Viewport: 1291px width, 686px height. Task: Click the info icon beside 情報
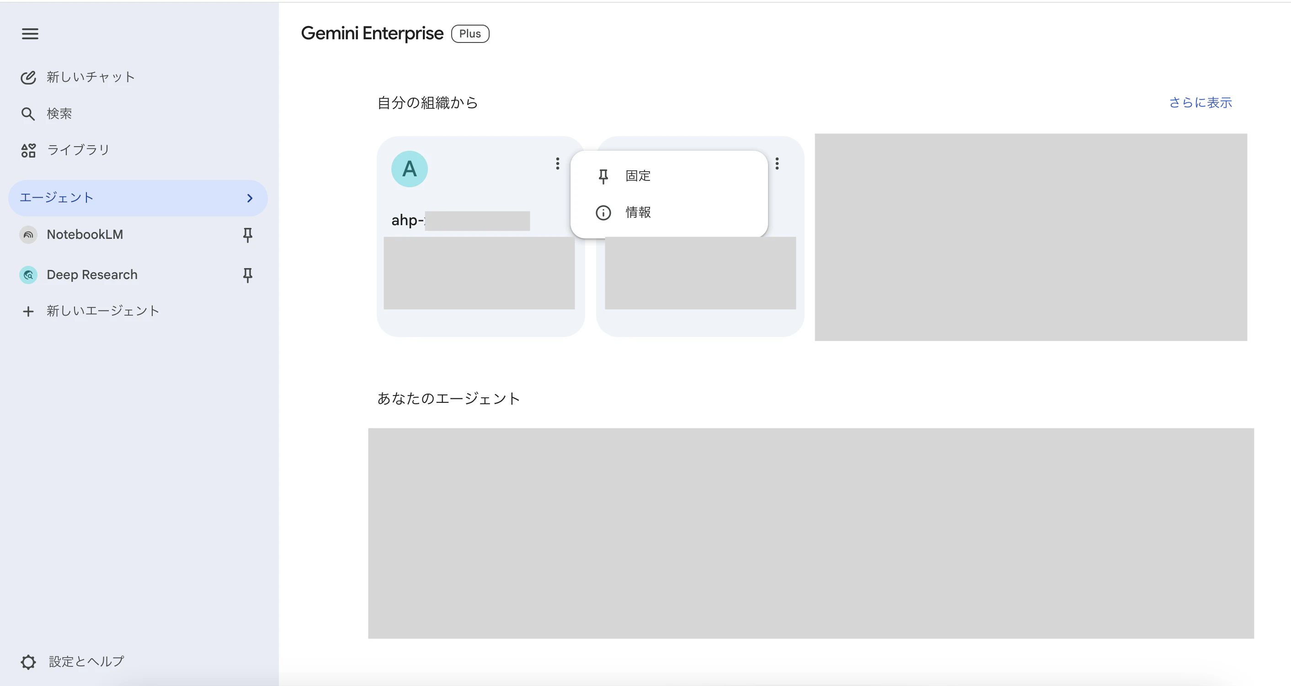tap(603, 213)
